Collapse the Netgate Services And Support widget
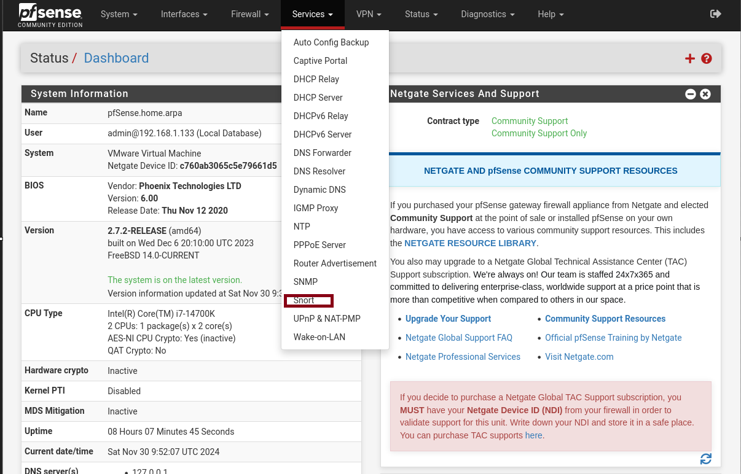The width and height of the screenshot is (741, 474). tap(691, 94)
